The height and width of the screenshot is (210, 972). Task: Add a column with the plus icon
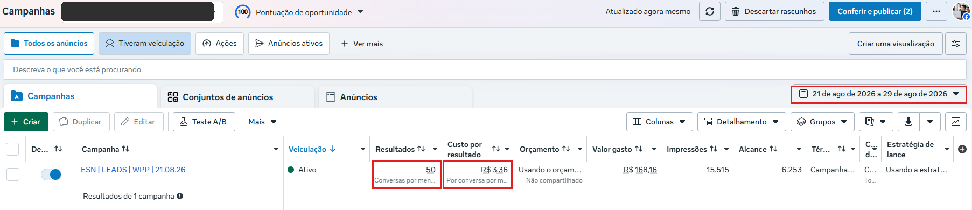pyautogui.click(x=962, y=149)
